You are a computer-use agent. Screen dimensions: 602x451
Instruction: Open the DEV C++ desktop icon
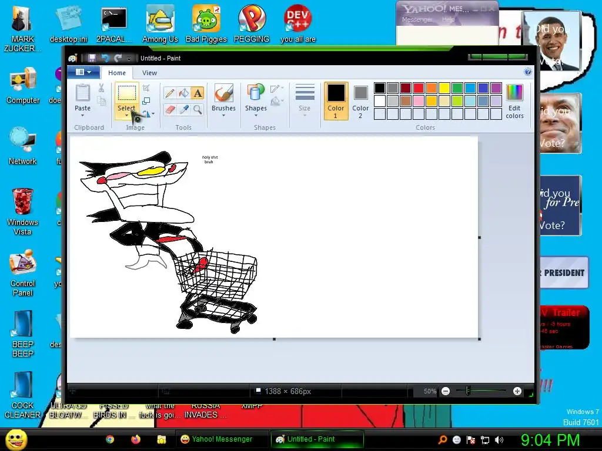coord(297,23)
